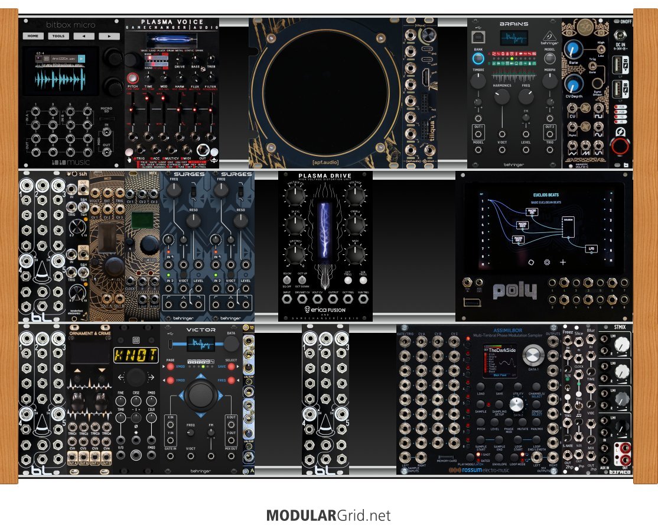Viewport: 658px width, 528px height.
Task: Open the MODULARGrid.net link
Action: click(328, 516)
